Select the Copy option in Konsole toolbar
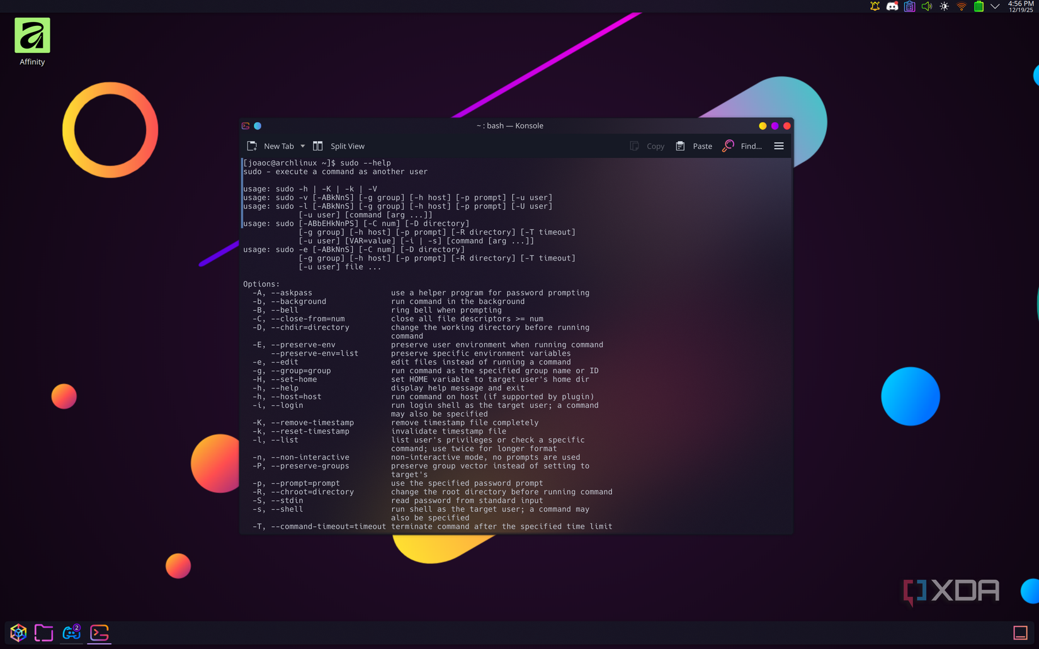Image resolution: width=1039 pixels, height=649 pixels. 647,145
